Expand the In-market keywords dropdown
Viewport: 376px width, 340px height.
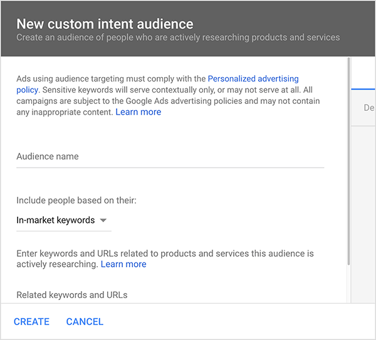pos(63,220)
